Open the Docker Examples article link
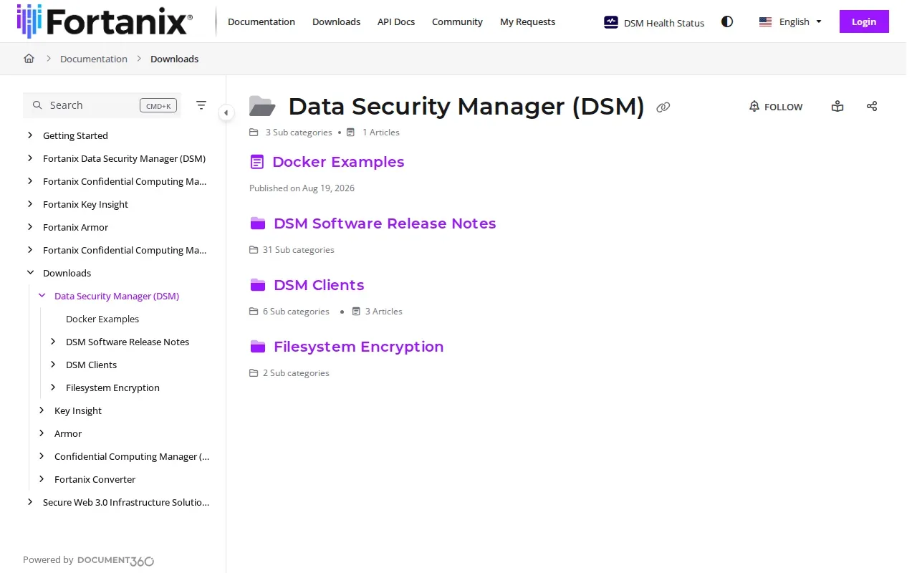The width and height of the screenshot is (917, 573). pyautogui.click(x=338, y=162)
